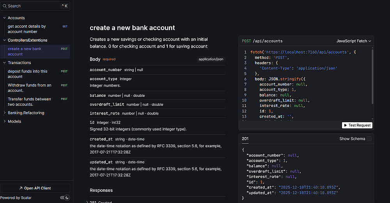Collapse the Transactions sidebar group
The width and height of the screenshot is (390, 203).
tap(4, 62)
